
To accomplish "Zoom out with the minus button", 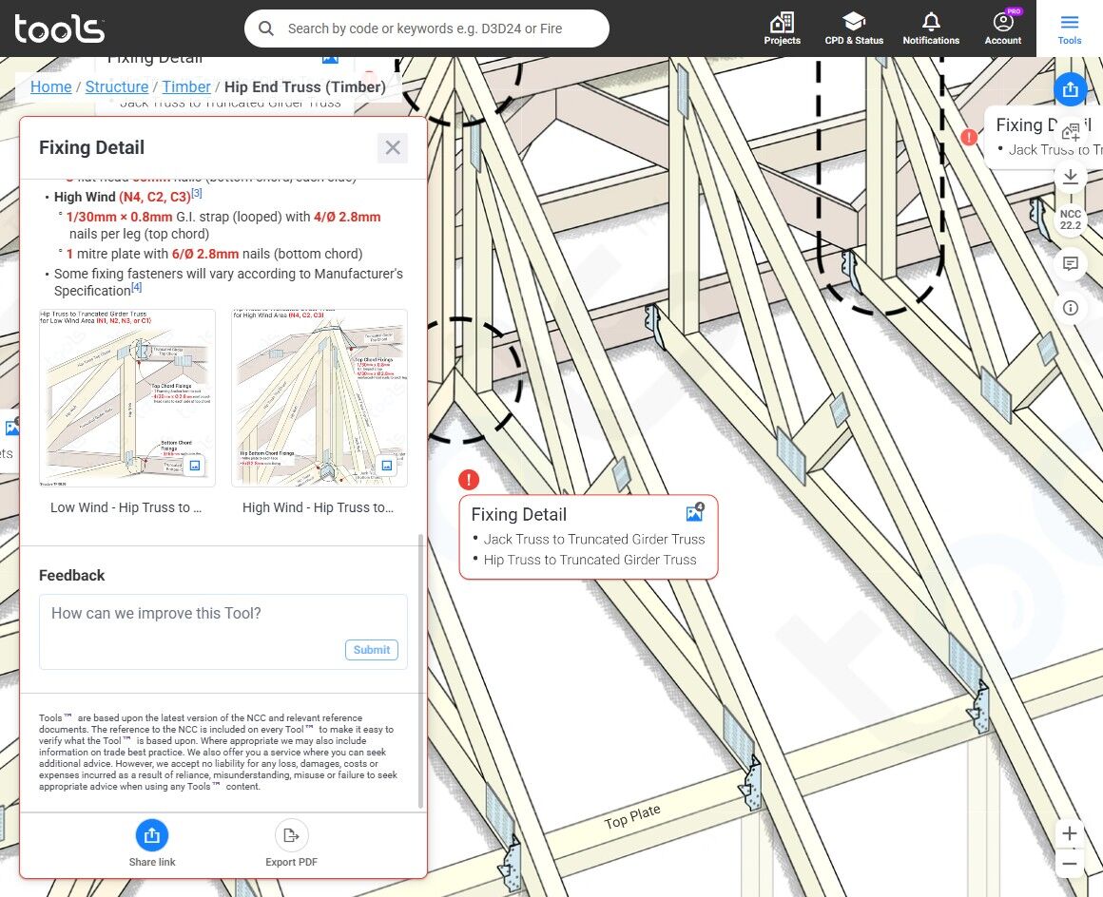I will pyautogui.click(x=1069, y=863).
